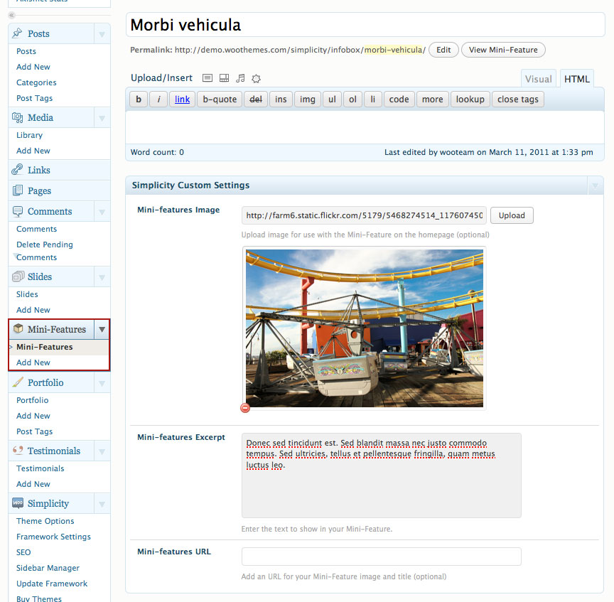The image size is (614, 602).
Task: Click the Mini-Features box icon
Action: (18, 329)
